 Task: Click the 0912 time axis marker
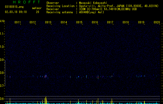click(33, 22)
